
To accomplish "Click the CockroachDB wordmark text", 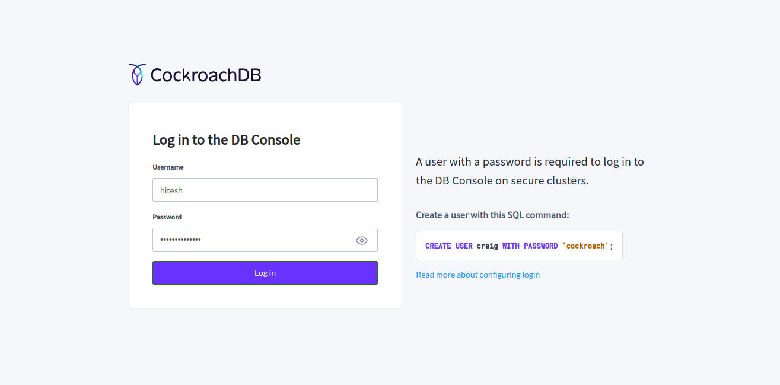I will tap(205, 75).
